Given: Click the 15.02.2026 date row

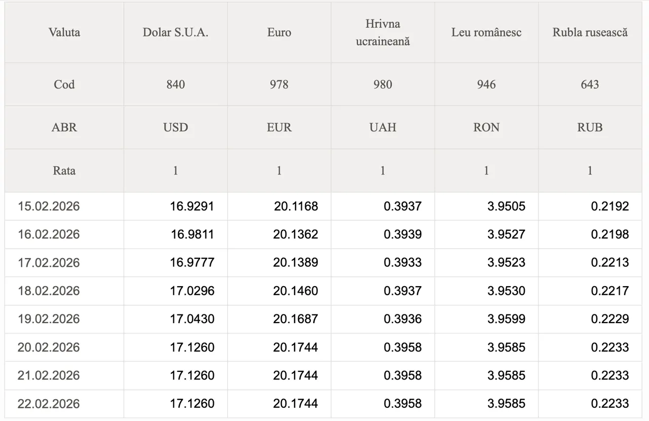Looking at the screenshot, I should click(49, 206).
